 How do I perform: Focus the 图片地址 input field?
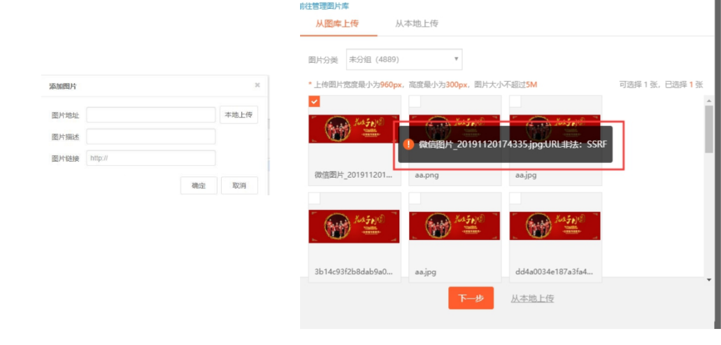(151, 115)
